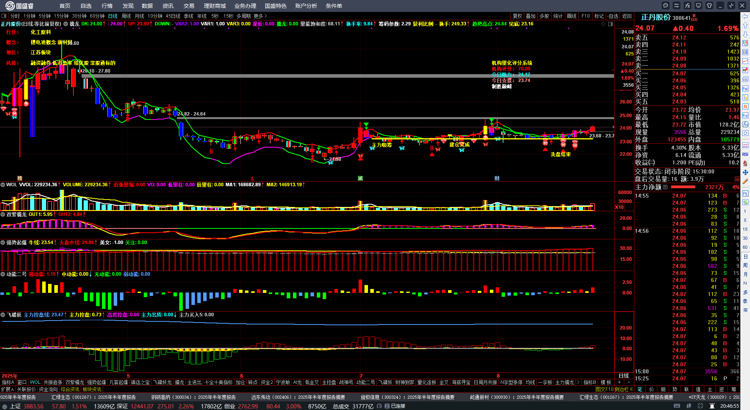
Task: Toggle the checkbox left of 分时
Action: pyautogui.click(x=4, y=16)
